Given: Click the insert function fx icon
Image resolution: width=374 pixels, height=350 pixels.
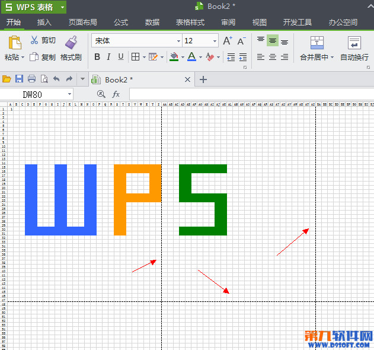Looking at the screenshot, I should [x=116, y=94].
